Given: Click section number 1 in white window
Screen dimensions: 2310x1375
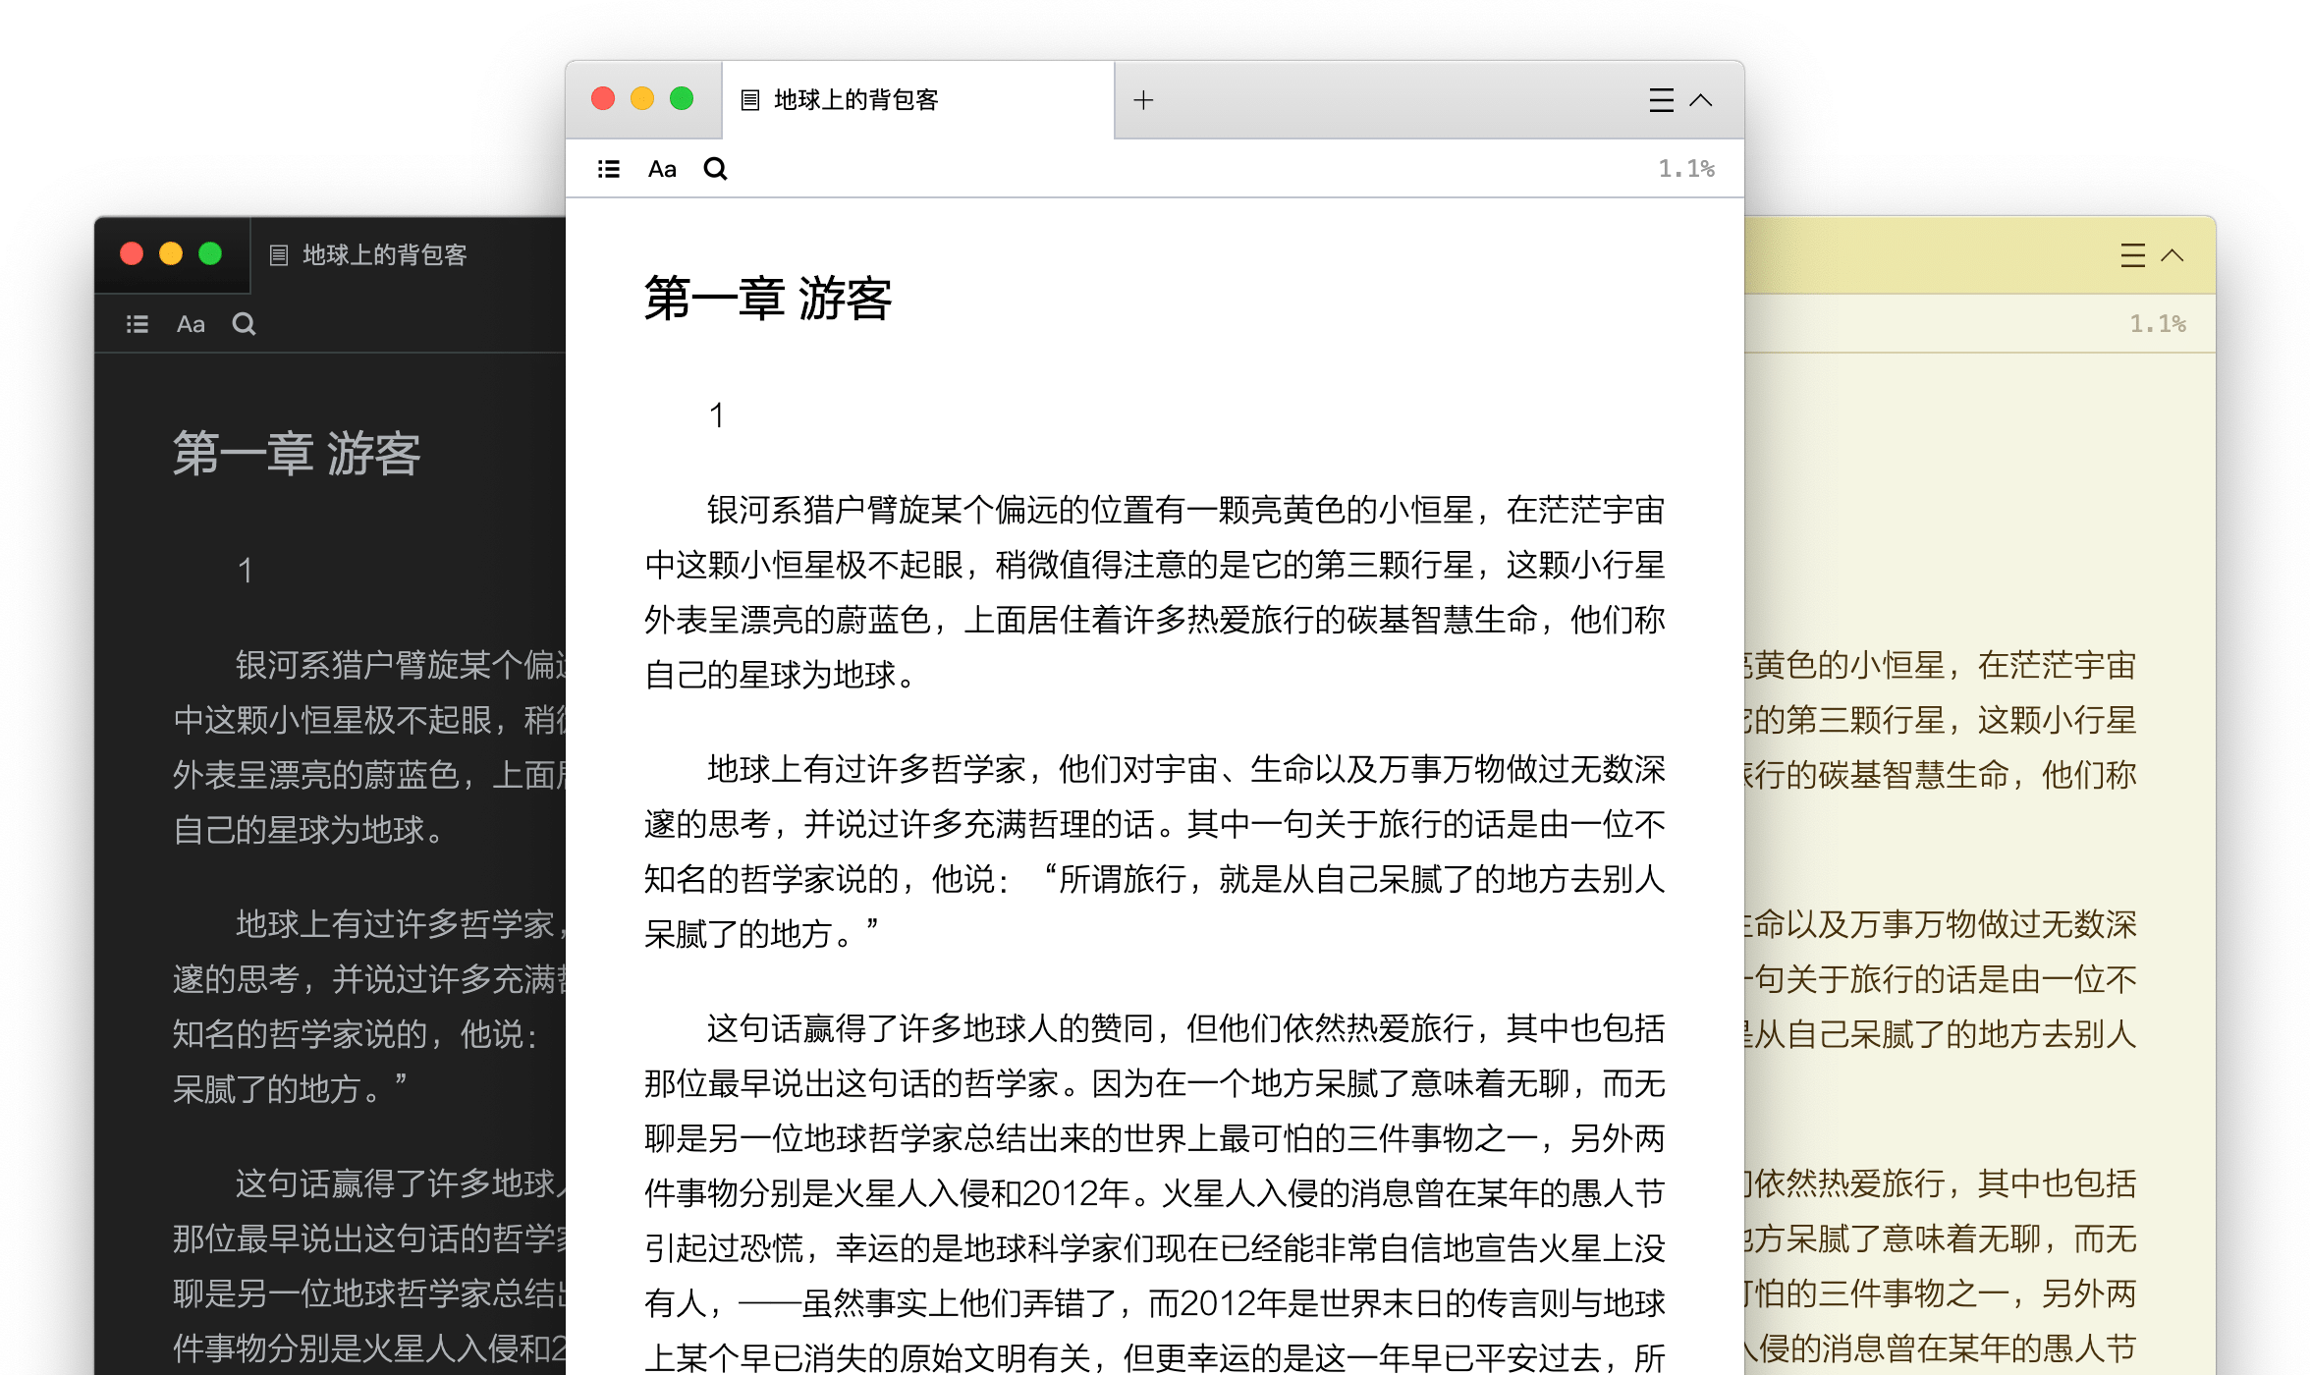Looking at the screenshot, I should coord(717,415).
